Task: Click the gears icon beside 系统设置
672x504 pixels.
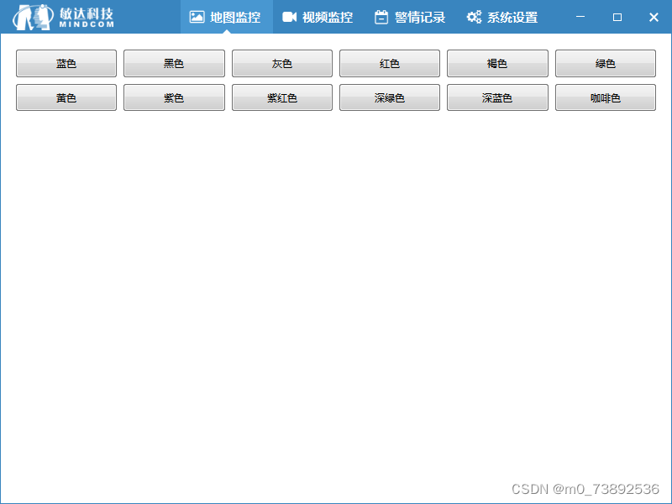Action: 473,16
